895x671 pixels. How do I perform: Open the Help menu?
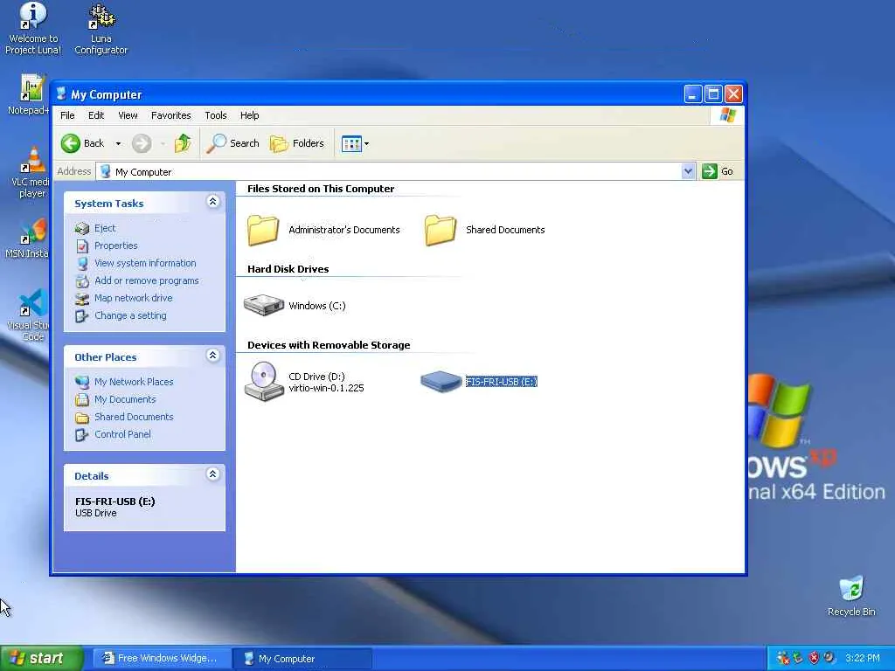coord(249,115)
